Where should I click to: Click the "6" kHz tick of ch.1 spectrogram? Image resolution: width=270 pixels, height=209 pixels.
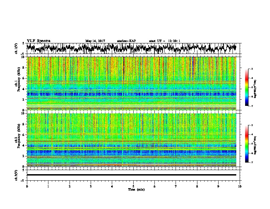point(24,78)
